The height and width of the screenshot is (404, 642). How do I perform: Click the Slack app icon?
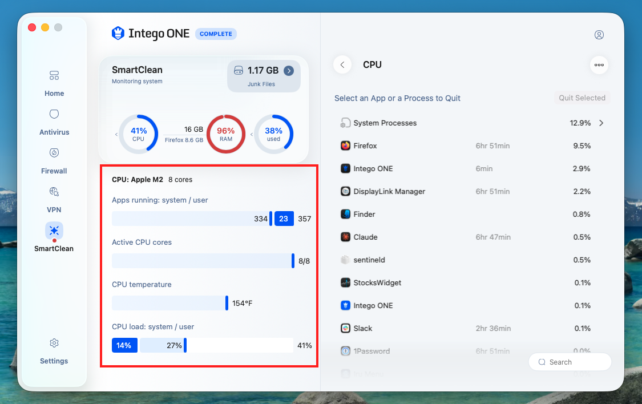tap(346, 328)
